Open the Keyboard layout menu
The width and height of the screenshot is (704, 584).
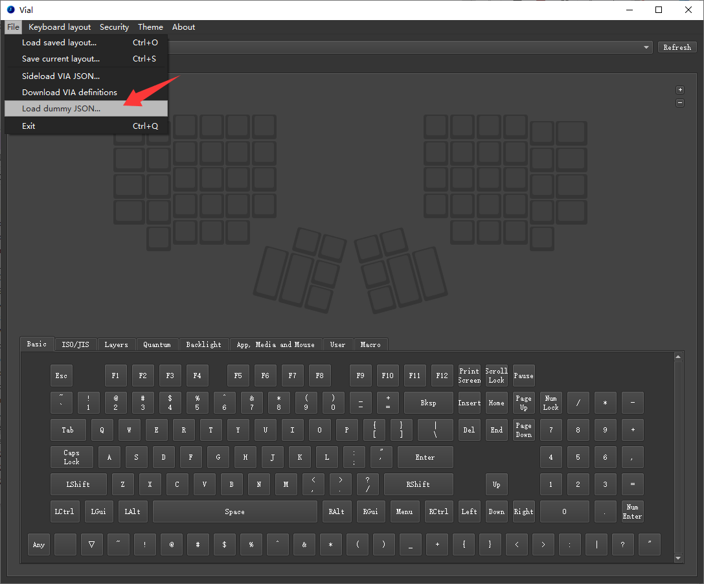pos(60,27)
